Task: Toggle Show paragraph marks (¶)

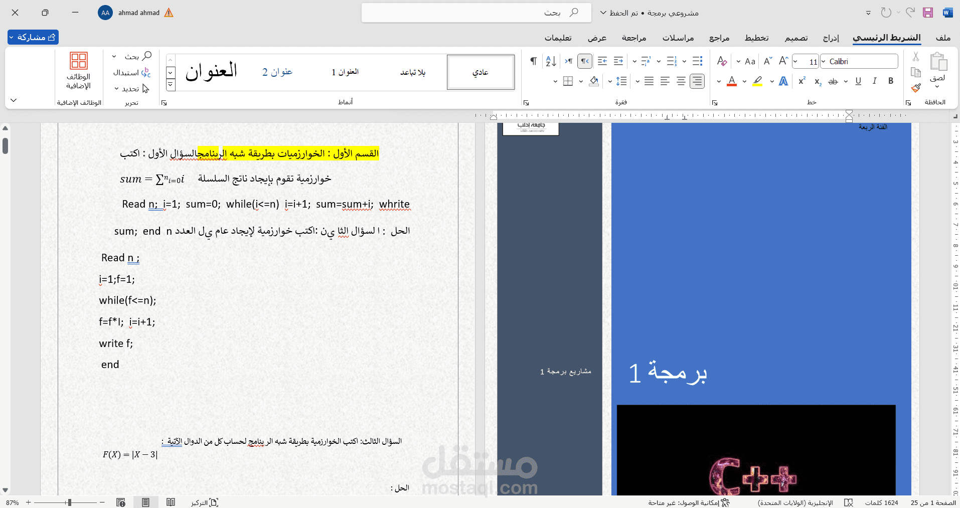Action: (x=533, y=61)
